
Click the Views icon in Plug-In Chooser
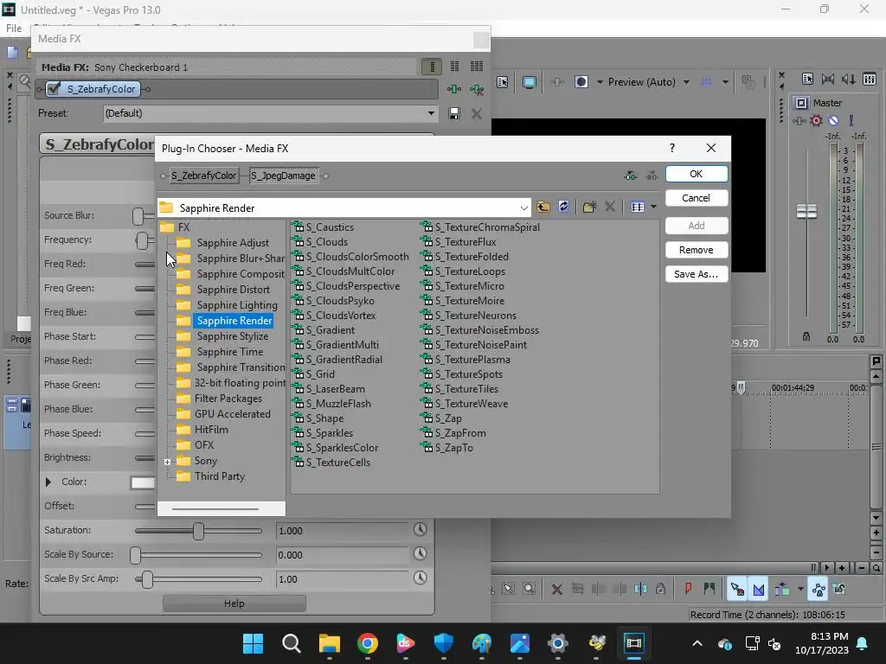[x=638, y=207]
